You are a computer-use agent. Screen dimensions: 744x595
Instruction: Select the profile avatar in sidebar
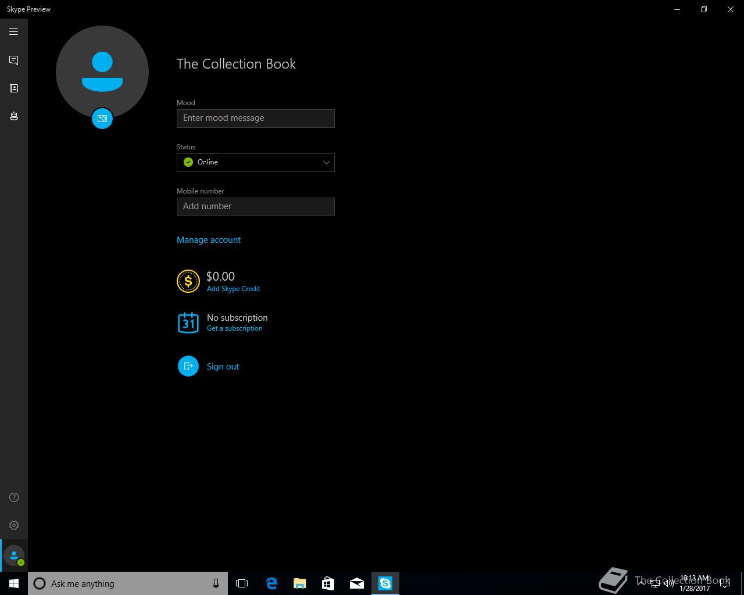pos(14,555)
